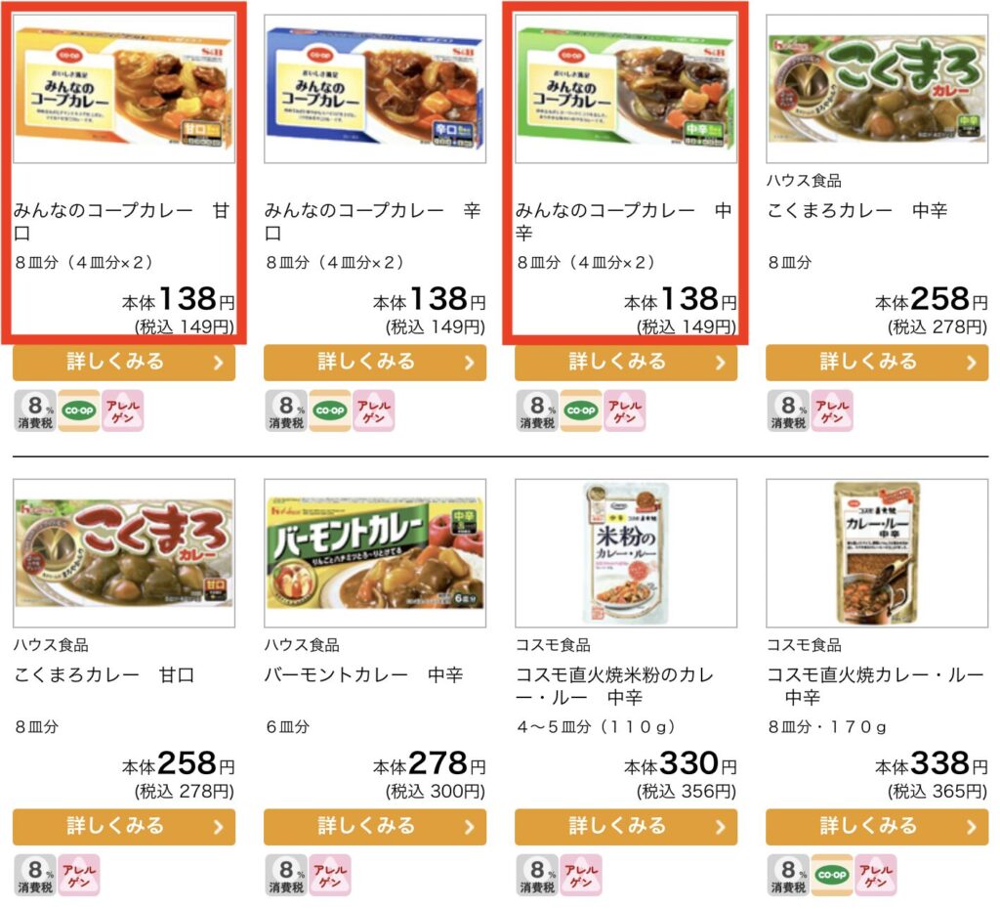Click the CO-OP icon under コスモ直火焼カレー・ルー 中辛

point(833,878)
